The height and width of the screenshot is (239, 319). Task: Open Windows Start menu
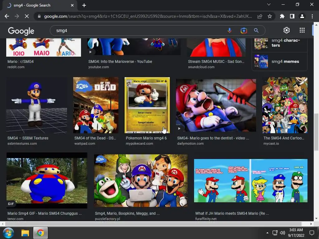[8, 233]
